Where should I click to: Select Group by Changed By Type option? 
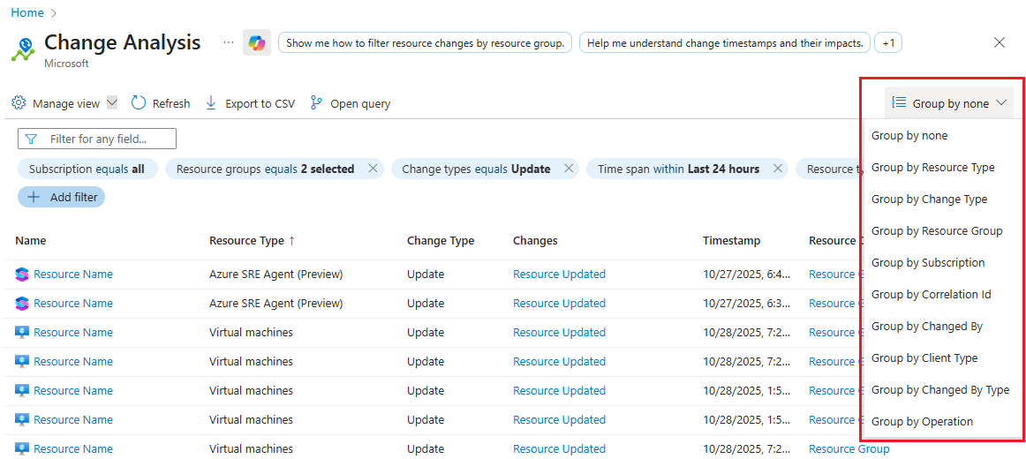(939, 389)
